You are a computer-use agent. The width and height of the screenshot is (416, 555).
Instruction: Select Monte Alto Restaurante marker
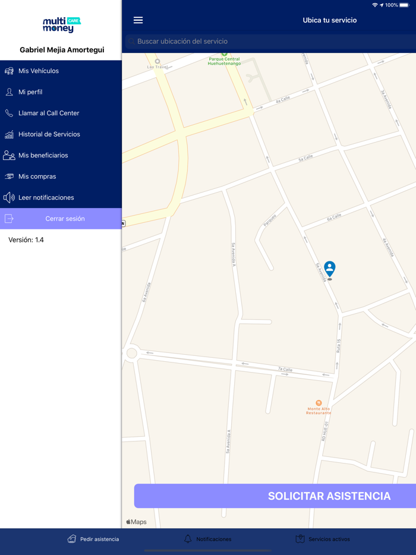319,403
